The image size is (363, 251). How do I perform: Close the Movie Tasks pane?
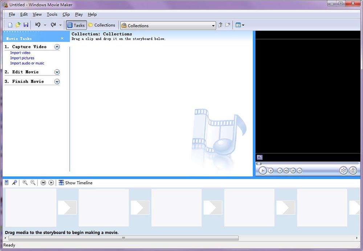(62, 38)
